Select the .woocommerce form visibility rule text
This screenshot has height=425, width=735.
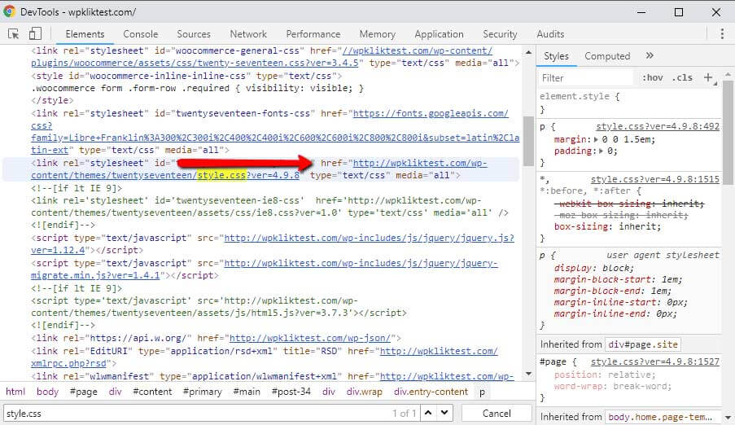coord(197,88)
